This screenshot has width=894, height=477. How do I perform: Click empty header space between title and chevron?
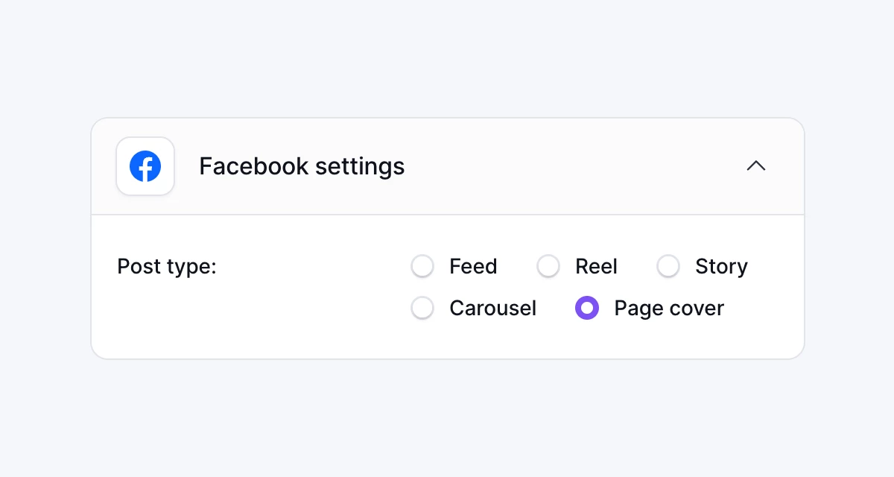pos(574,166)
